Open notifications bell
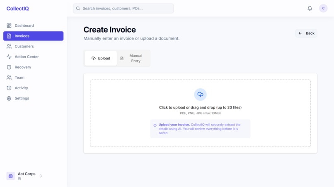This screenshot has width=334, height=187. click(x=310, y=8)
